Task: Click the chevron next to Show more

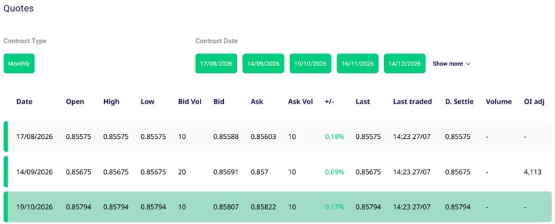Action: [x=468, y=64]
